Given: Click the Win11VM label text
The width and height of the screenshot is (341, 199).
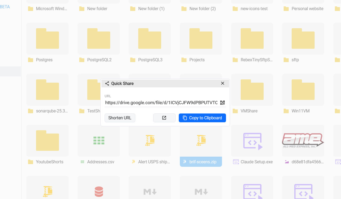Looking at the screenshot, I should (x=300, y=111).
